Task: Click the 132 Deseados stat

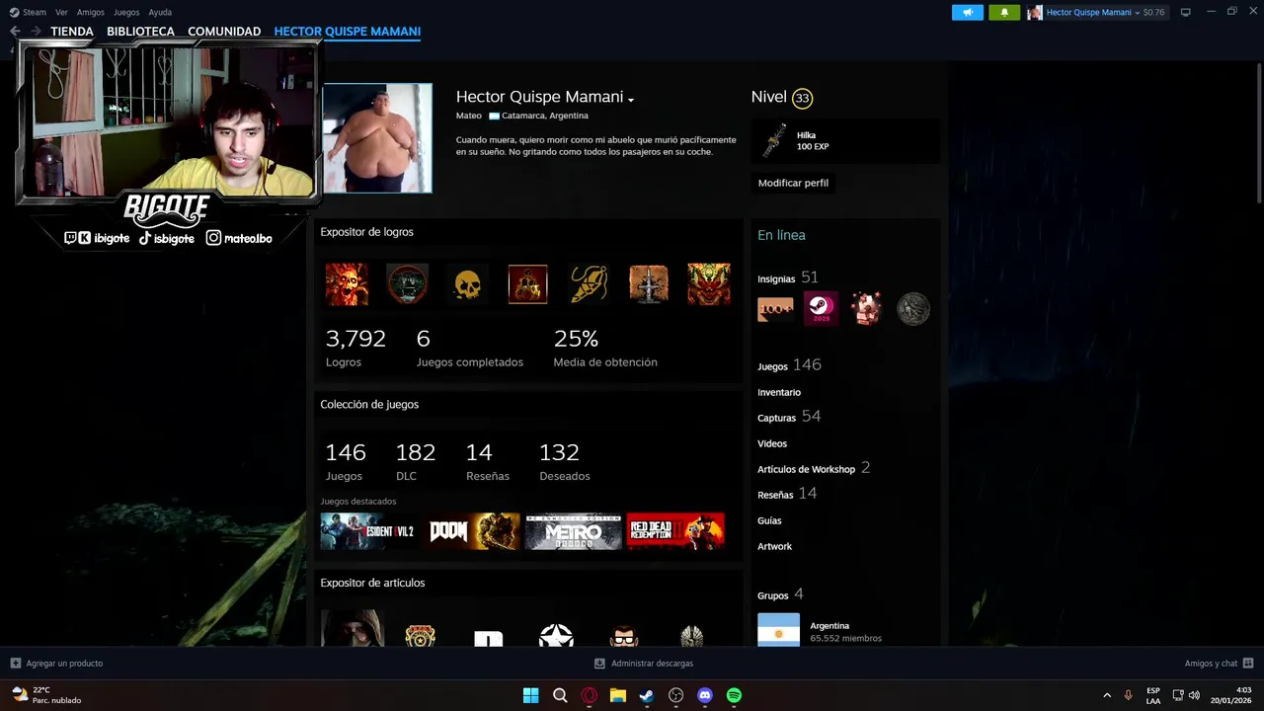Action: [564, 461]
